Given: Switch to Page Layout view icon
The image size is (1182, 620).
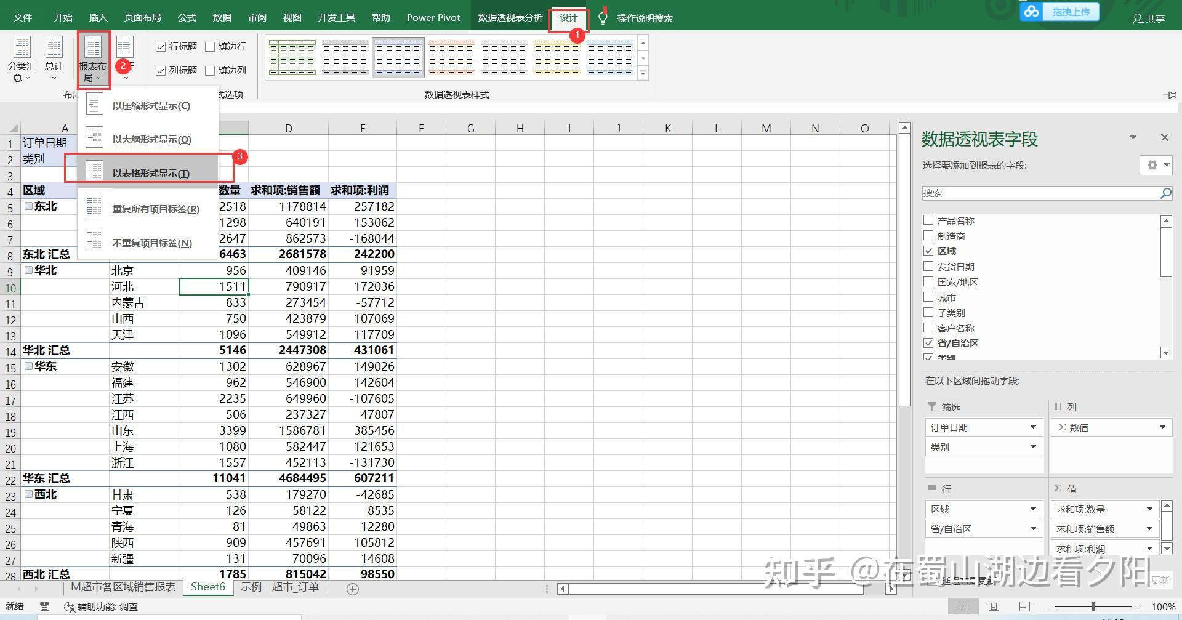Looking at the screenshot, I should (993, 606).
